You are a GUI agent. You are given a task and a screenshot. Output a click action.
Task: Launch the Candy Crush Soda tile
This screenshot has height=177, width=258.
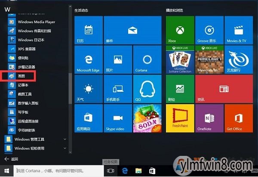(x=147, y=118)
